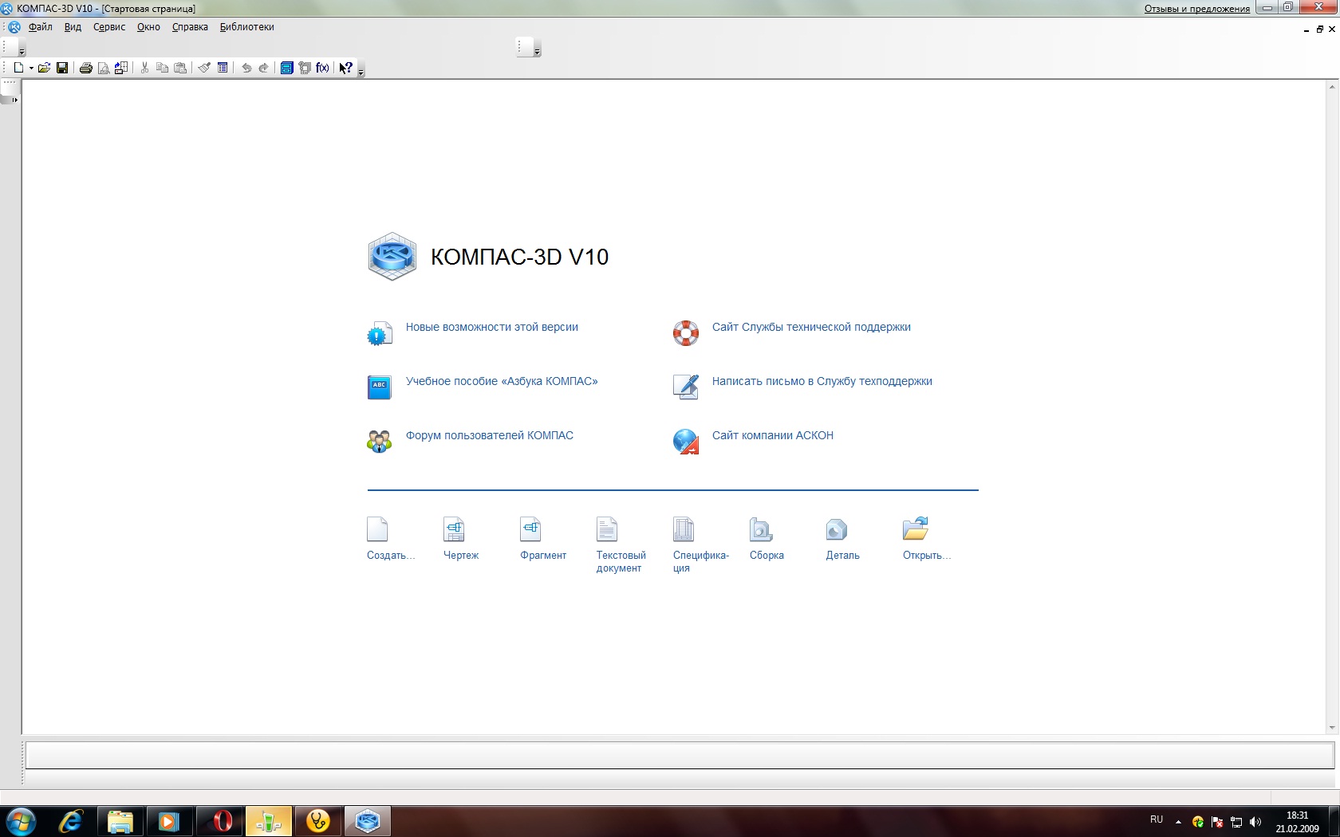Click the Print preview icon
The width and height of the screenshot is (1340, 837).
(104, 68)
